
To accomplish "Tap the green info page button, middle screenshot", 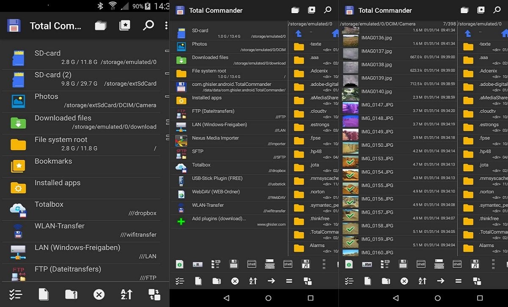I will point(179,264).
